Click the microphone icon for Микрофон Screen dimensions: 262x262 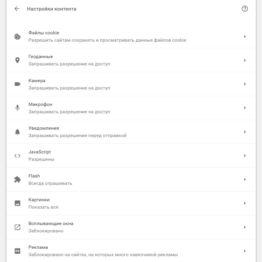17,108
